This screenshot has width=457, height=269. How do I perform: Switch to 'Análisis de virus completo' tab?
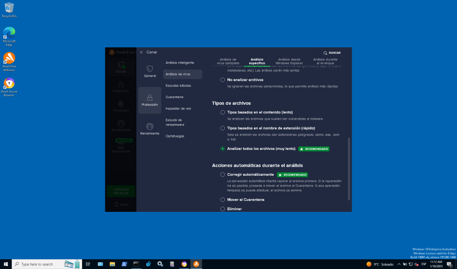click(x=228, y=61)
